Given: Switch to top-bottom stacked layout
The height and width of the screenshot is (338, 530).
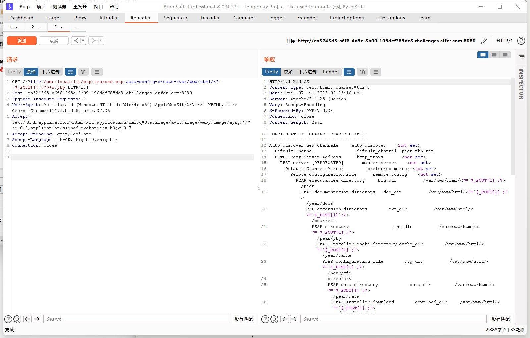Looking at the screenshot, I should pyautogui.click(x=494, y=55).
